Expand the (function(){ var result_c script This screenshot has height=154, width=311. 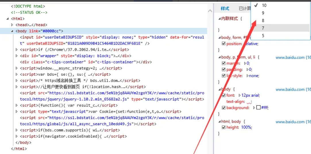point(17,105)
